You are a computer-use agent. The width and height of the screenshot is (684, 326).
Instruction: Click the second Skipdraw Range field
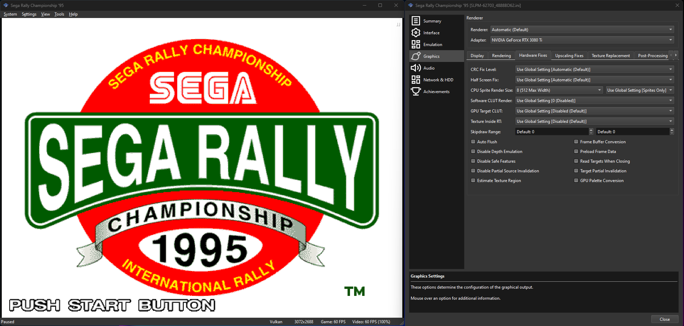[x=633, y=132]
